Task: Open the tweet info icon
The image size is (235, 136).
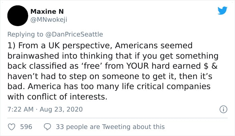Action: (x=223, y=109)
